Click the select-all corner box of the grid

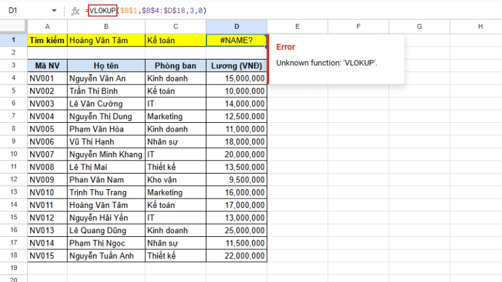tap(13, 26)
